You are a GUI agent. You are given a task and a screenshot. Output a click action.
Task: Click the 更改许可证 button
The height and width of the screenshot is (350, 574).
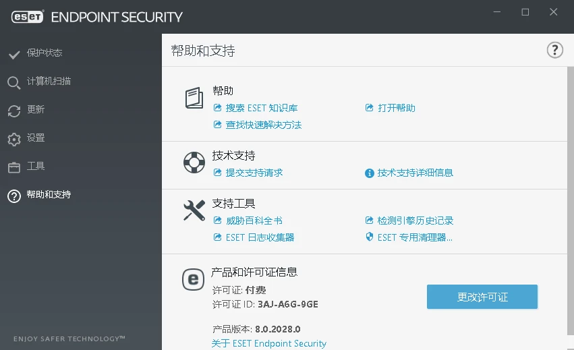coord(482,297)
